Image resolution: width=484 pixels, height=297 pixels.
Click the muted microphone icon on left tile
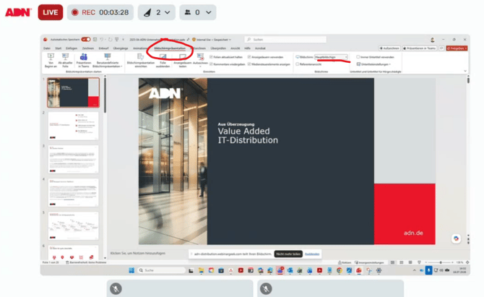116,288
